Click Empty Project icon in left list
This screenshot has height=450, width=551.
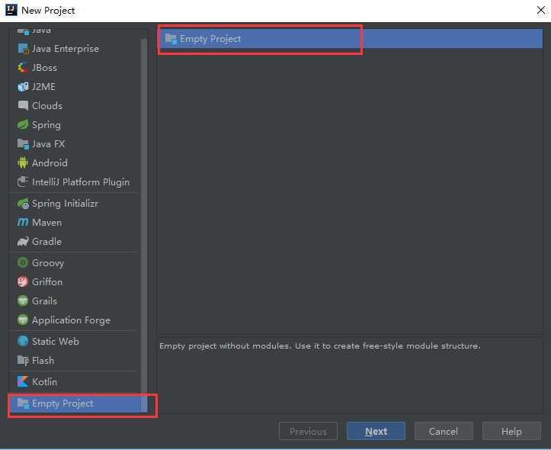point(23,403)
